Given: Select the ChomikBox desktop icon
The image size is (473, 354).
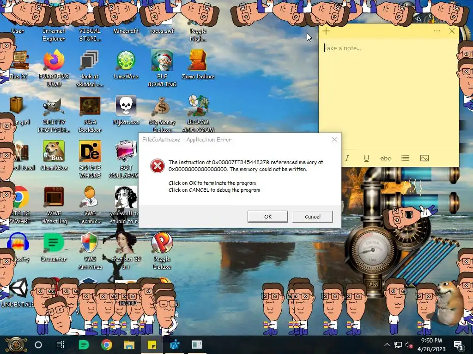Looking at the screenshot, I should point(54,156).
